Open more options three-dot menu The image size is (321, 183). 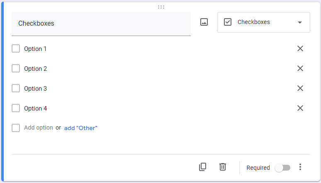coord(301,167)
